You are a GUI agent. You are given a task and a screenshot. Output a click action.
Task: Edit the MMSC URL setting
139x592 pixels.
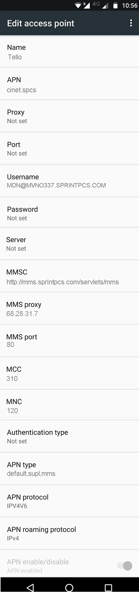[x=69, y=276]
